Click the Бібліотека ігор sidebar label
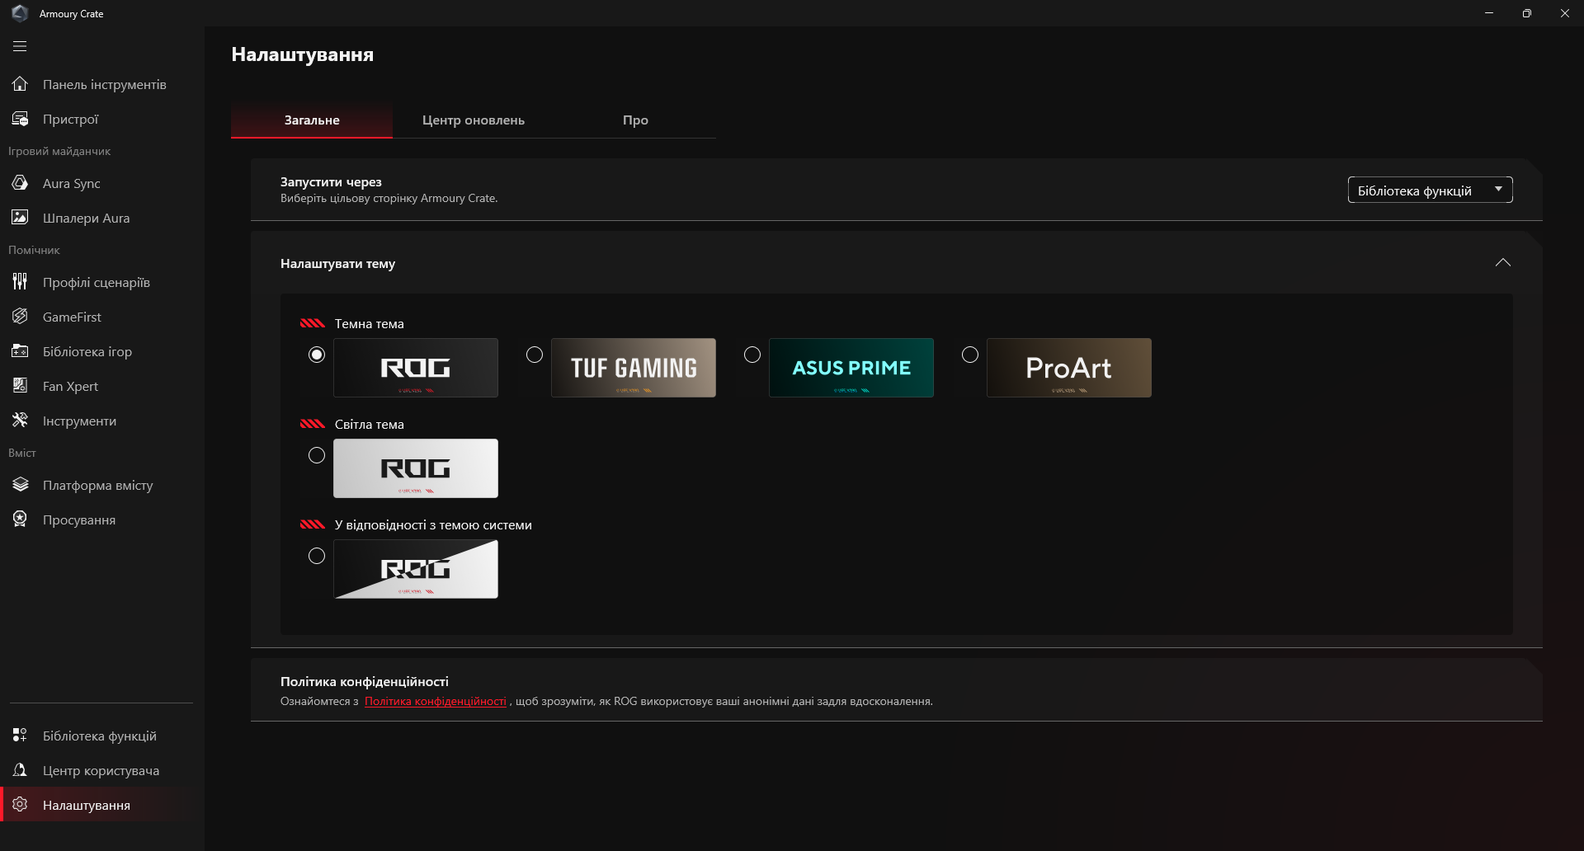Screen dimensions: 1584x851 [87, 352]
